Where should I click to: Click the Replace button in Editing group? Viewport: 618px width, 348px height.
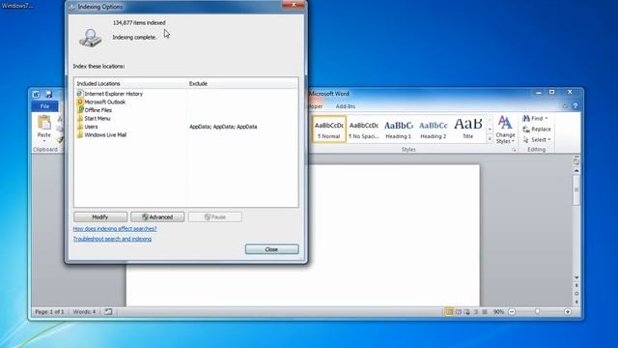point(537,129)
